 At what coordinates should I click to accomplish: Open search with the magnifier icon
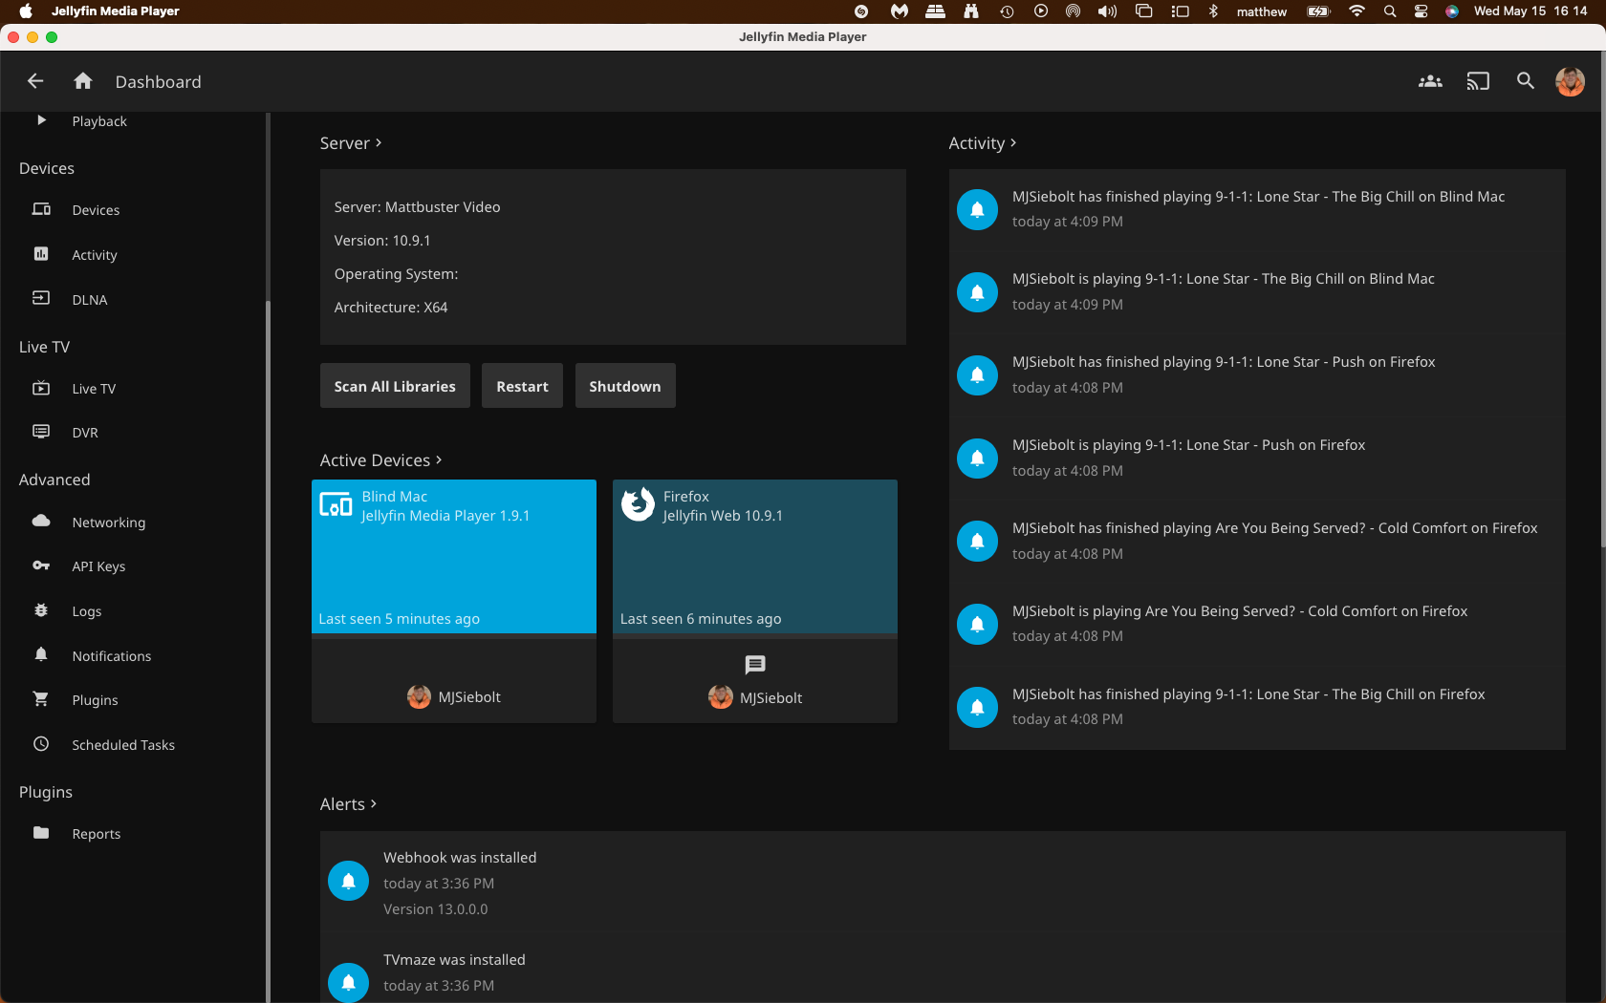1526,81
